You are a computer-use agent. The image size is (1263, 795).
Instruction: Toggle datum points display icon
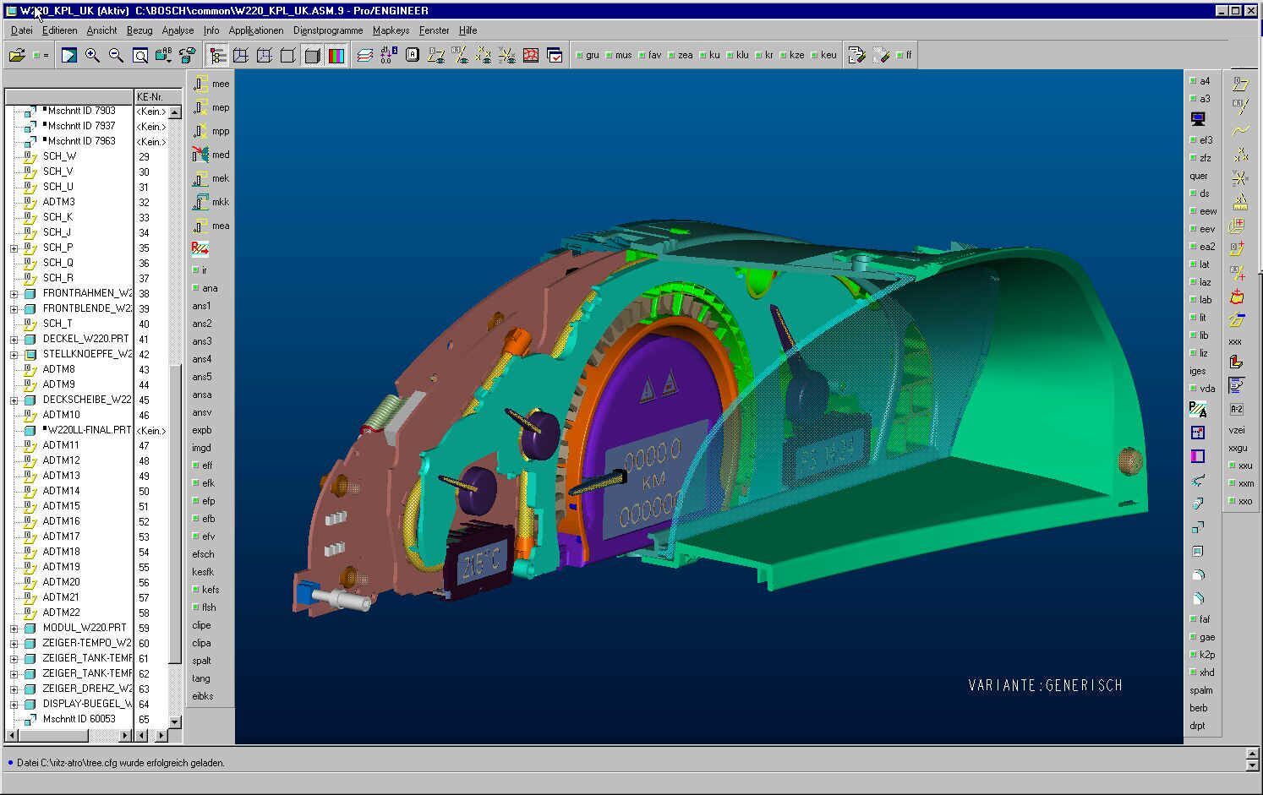point(484,56)
